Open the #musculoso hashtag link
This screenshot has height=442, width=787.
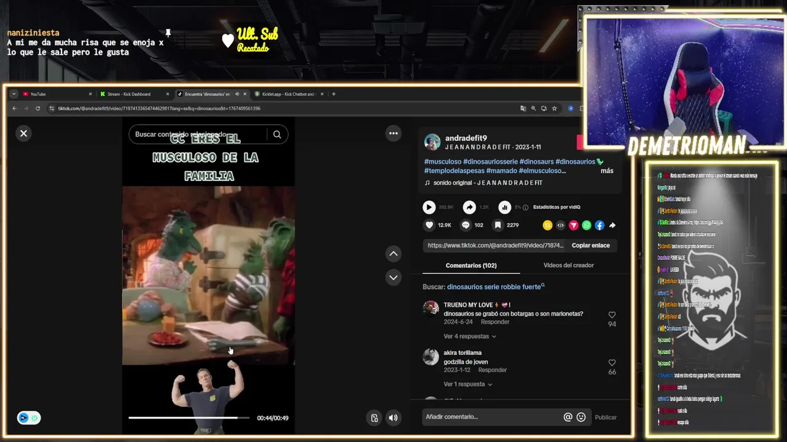tap(443, 161)
